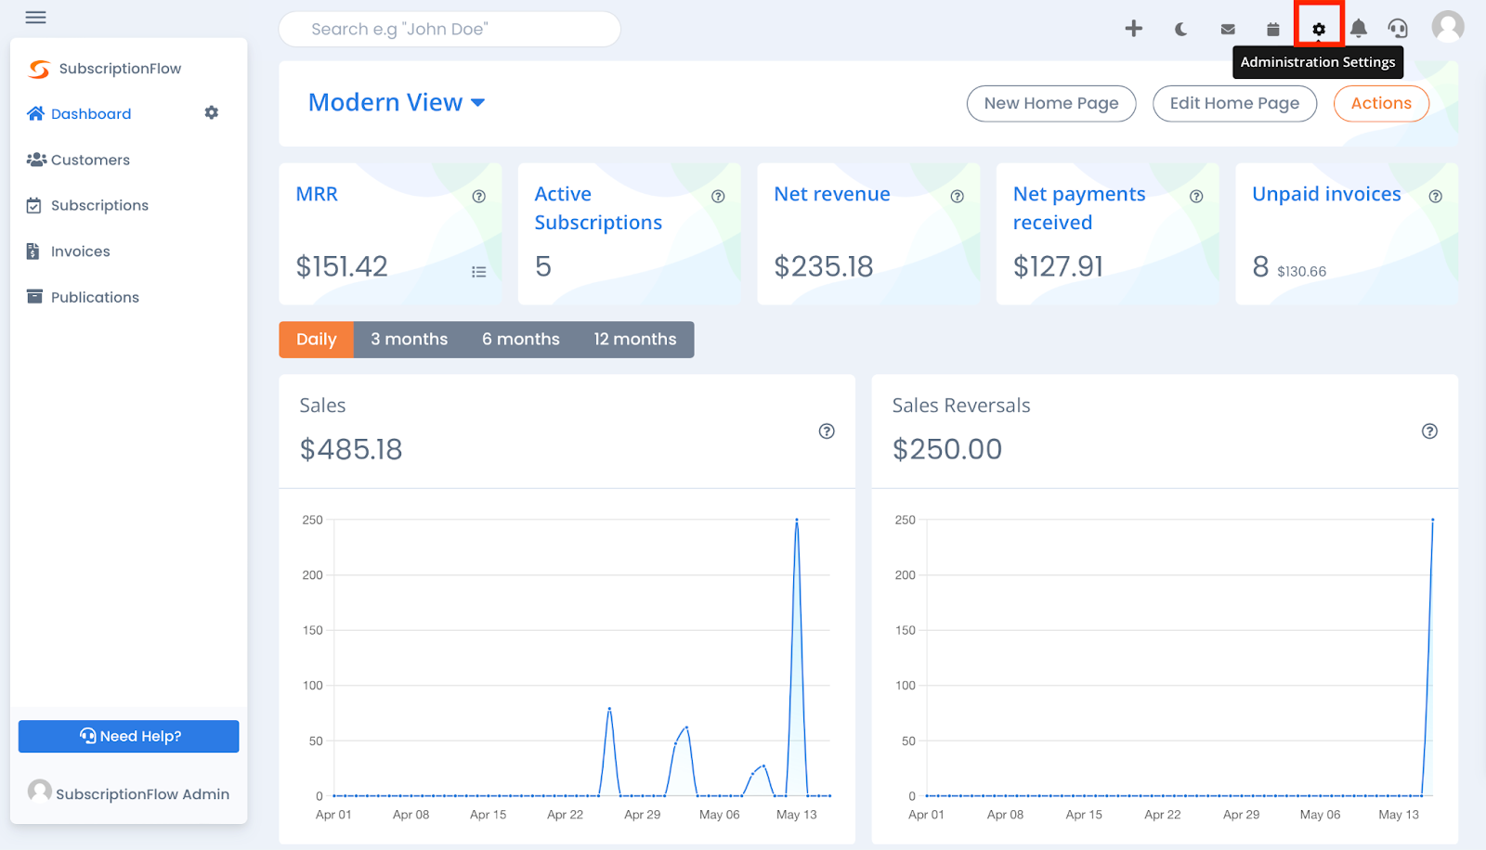Open MRR details list icon
This screenshot has width=1486, height=850.
479,271
